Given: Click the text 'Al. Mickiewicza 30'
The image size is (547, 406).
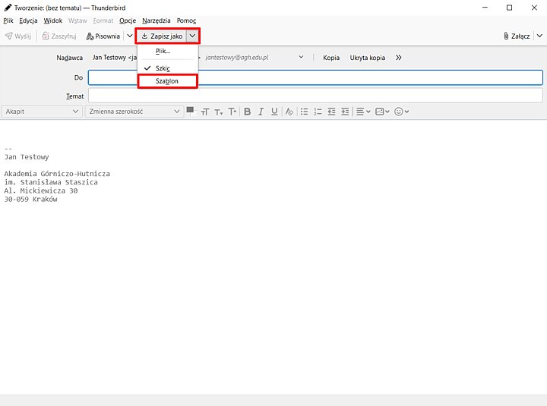Looking at the screenshot, I should 41,190.
